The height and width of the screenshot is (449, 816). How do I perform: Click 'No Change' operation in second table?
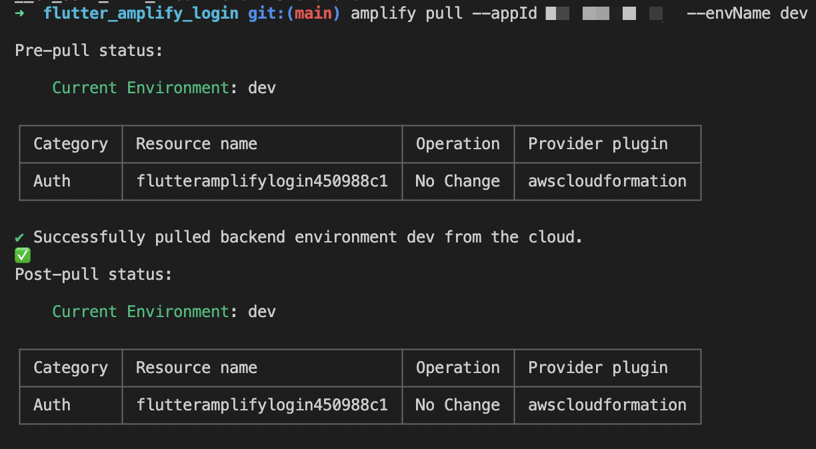[x=458, y=404]
